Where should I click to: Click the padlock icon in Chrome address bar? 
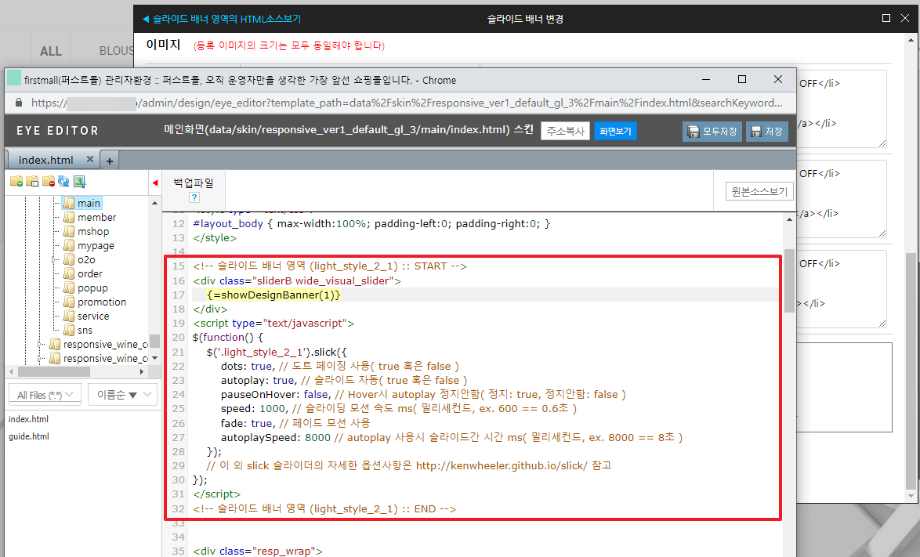click(19, 103)
